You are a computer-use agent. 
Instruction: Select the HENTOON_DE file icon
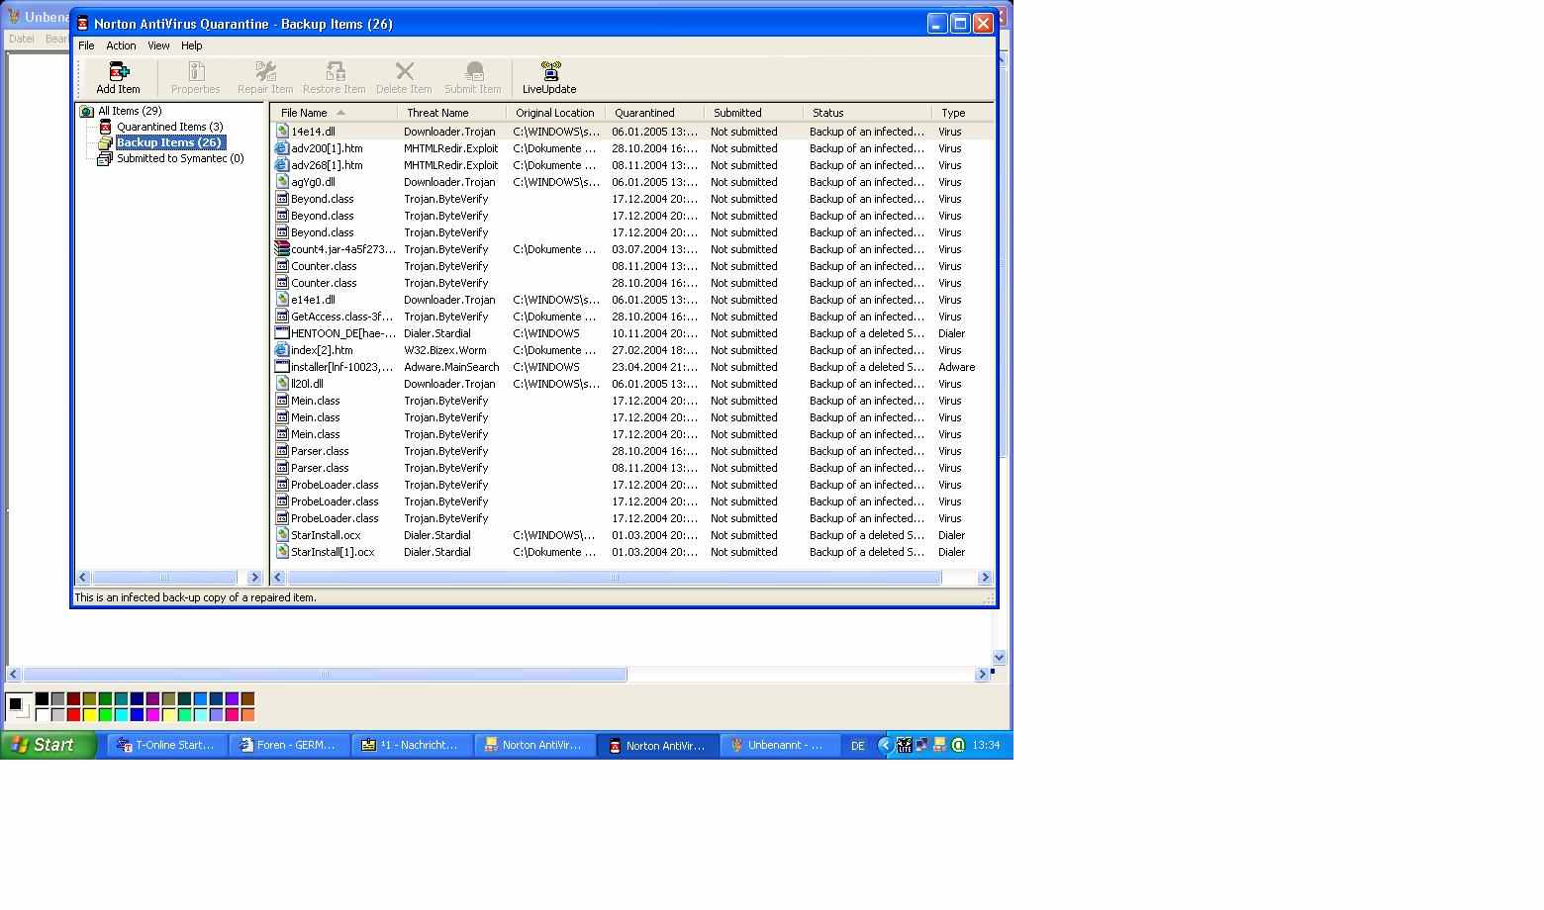(x=282, y=332)
